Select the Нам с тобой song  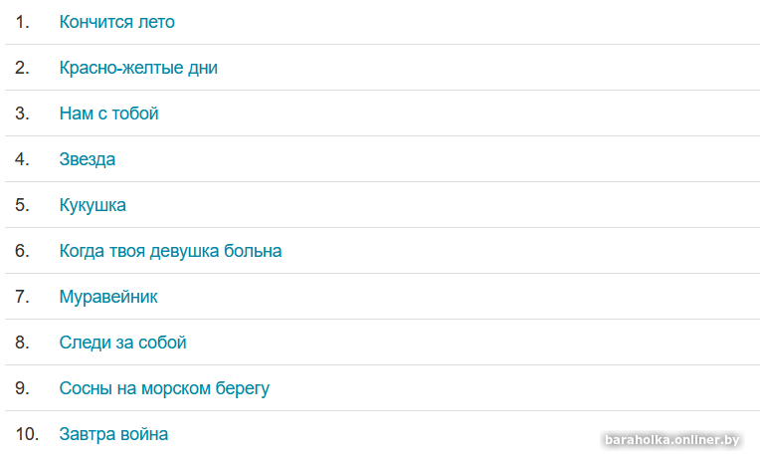click(x=109, y=114)
